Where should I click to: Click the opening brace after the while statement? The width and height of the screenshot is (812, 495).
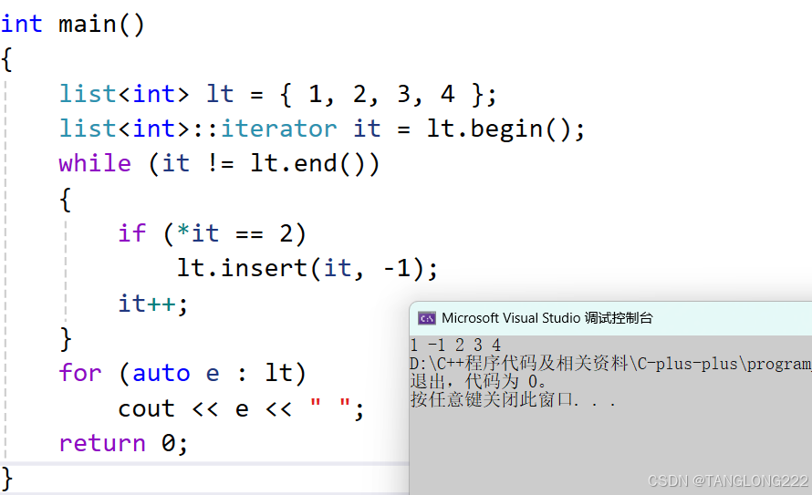point(66,200)
